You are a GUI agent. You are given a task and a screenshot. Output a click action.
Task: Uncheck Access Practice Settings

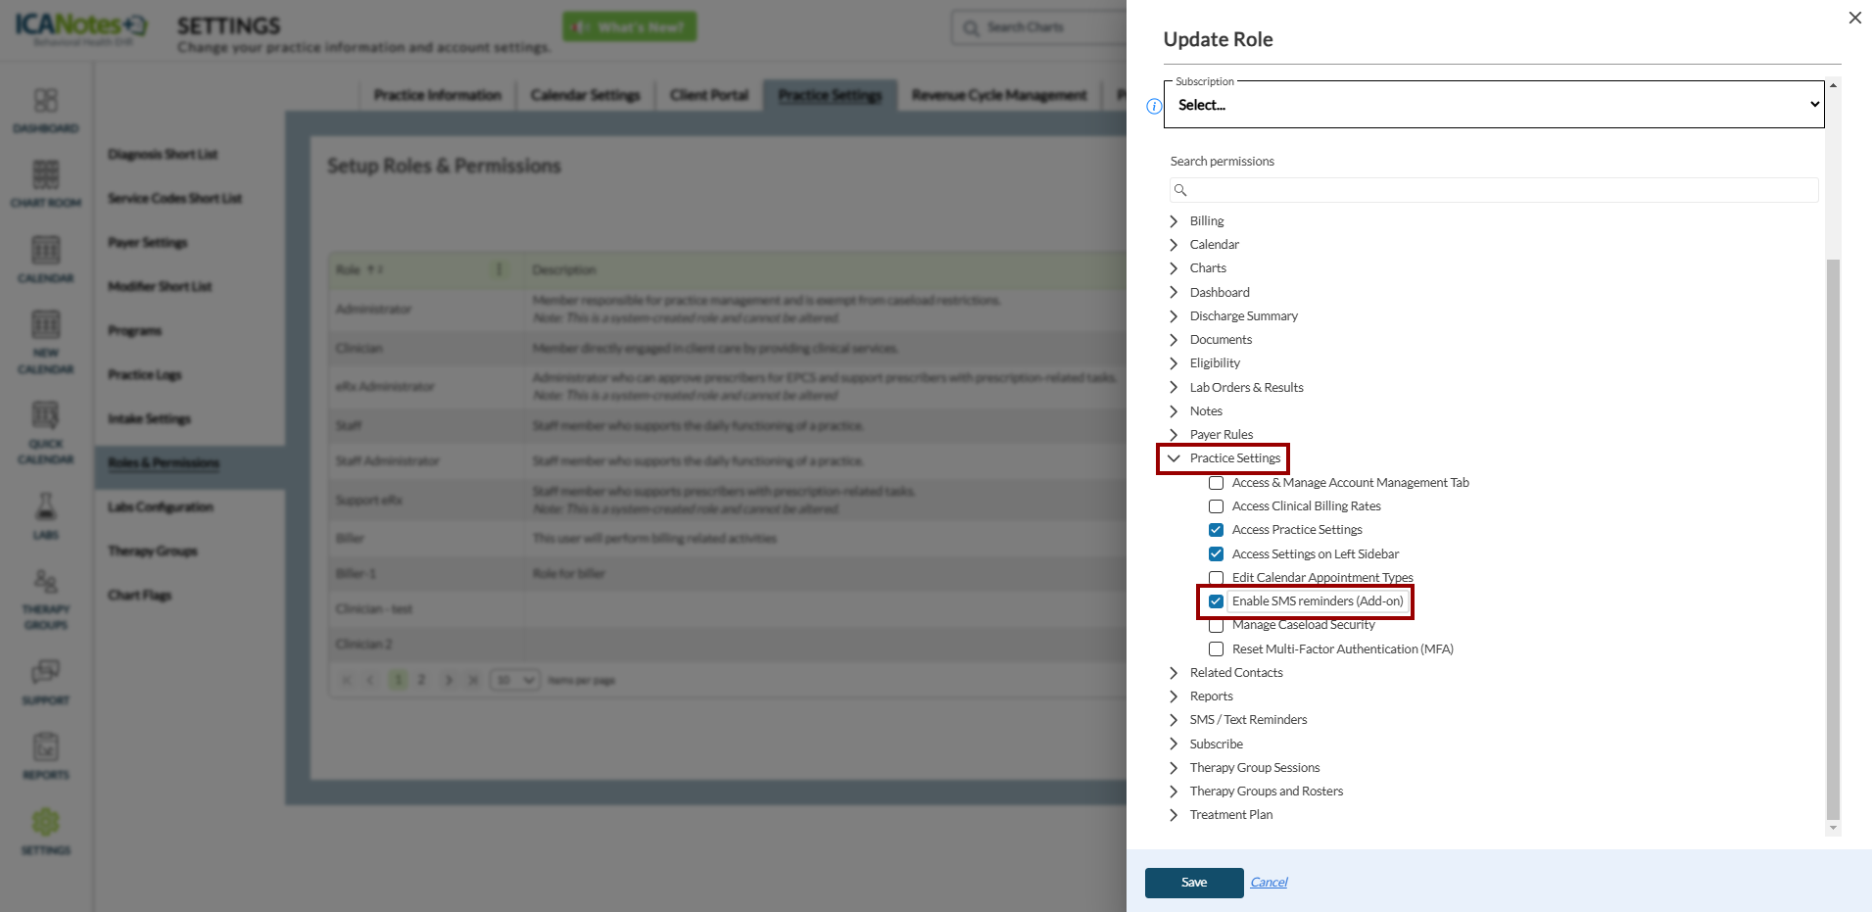tap(1216, 530)
